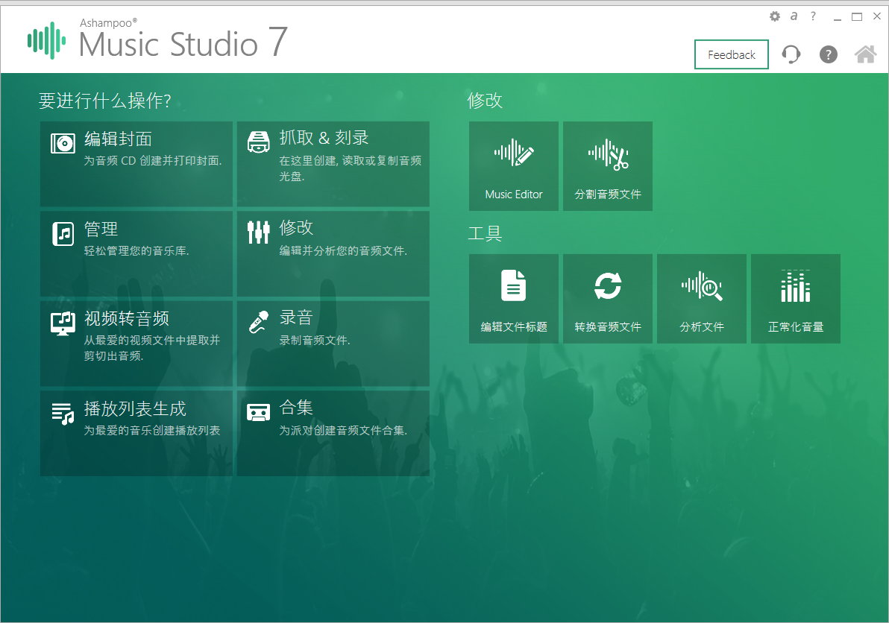Screen dimensions: 889x623
Task: Open program settings with the gear icon
Action: (x=775, y=16)
